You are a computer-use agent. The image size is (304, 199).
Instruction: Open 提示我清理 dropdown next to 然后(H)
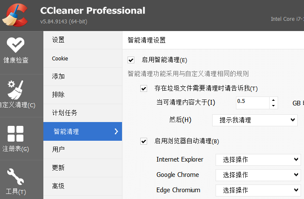[255, 120]
